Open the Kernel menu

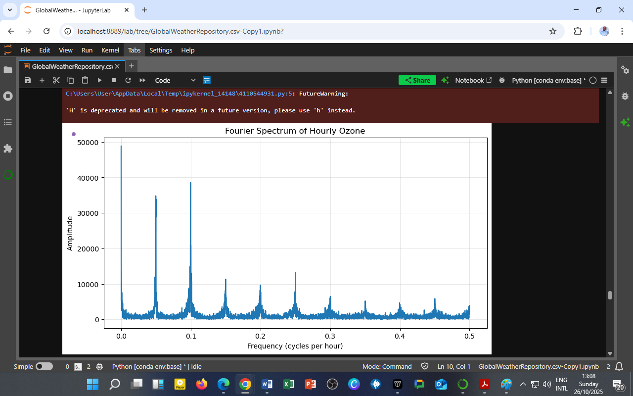point(110,50)
